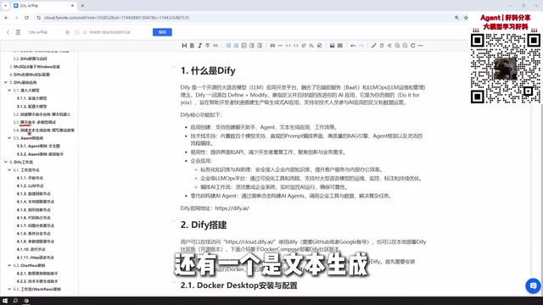Undo the last edit
The image size is (543, 305).
pyautogui.click(x=353, y=46)
